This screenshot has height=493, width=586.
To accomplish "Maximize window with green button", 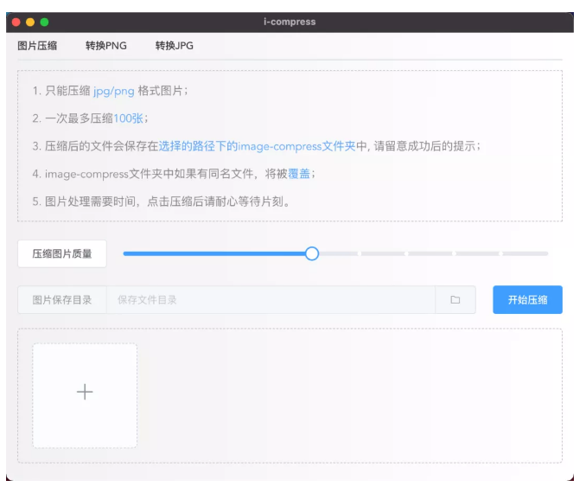I will pyautogui.click(x=44, y=22).
